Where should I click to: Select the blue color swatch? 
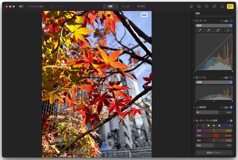[225, 125]
